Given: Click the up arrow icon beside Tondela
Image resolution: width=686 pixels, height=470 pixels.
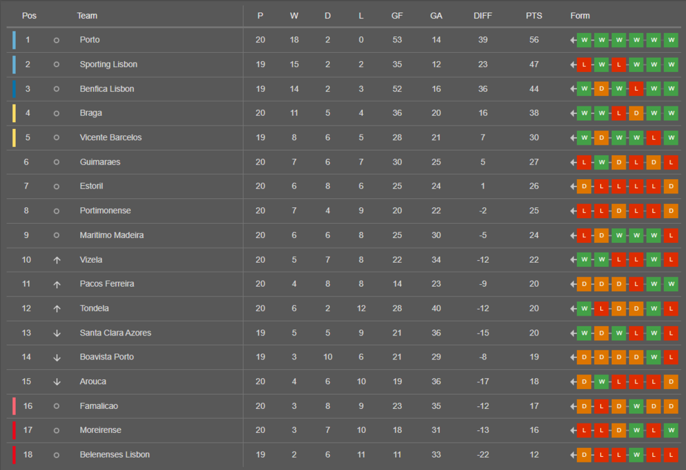Looking at the screenshot, I should 57,309.
